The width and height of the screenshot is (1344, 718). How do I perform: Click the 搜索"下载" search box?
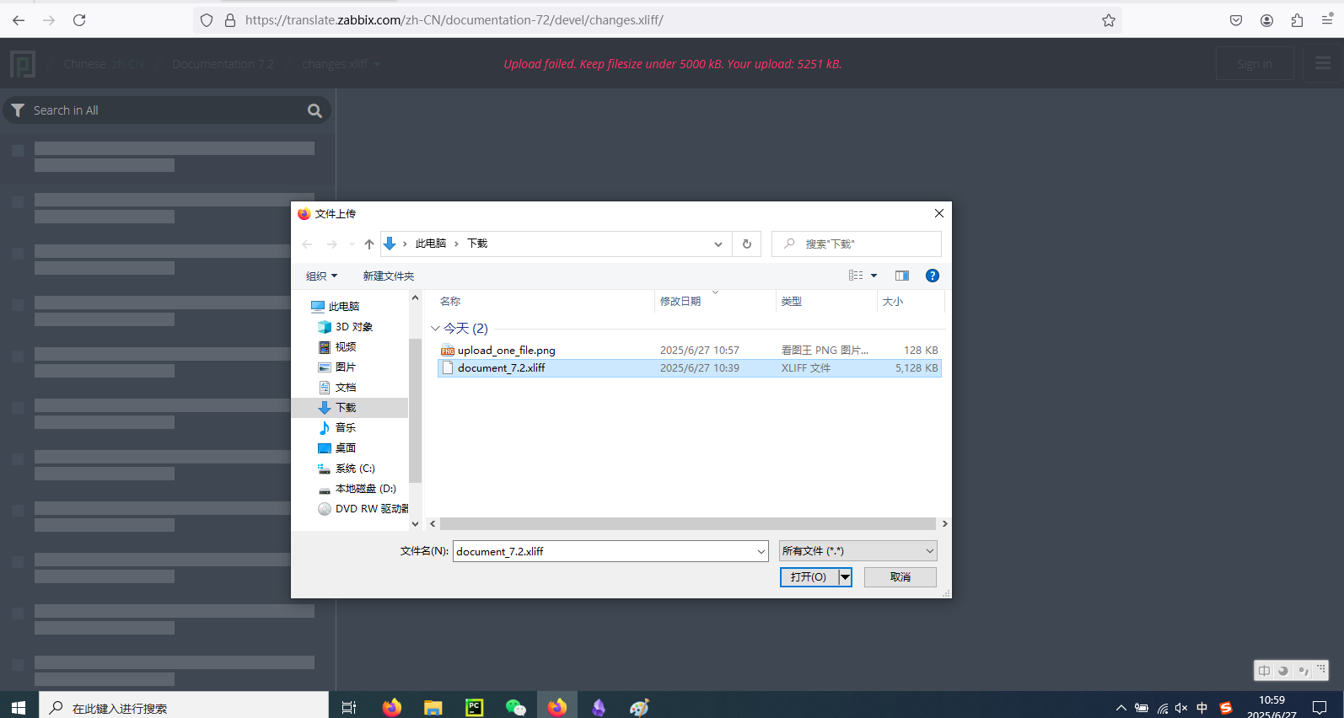click(857, 244)
